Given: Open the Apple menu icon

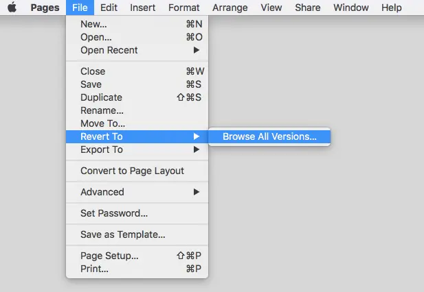Looking at the screenshot, I should (x=12, y=8).
